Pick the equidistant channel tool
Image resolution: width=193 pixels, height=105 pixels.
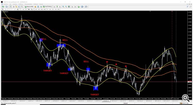(x=17, y=9)
